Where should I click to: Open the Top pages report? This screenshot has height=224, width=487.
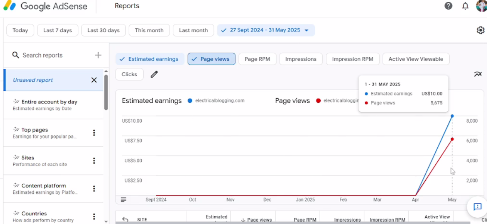tap(53, 133)
